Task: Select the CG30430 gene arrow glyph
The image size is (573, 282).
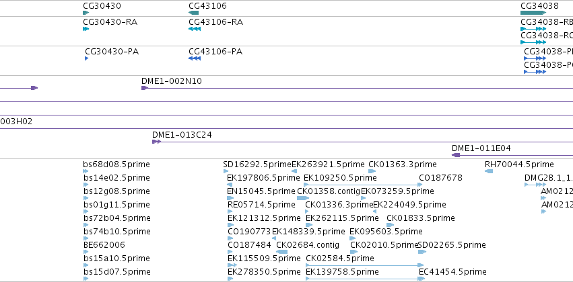Action: 86,13
